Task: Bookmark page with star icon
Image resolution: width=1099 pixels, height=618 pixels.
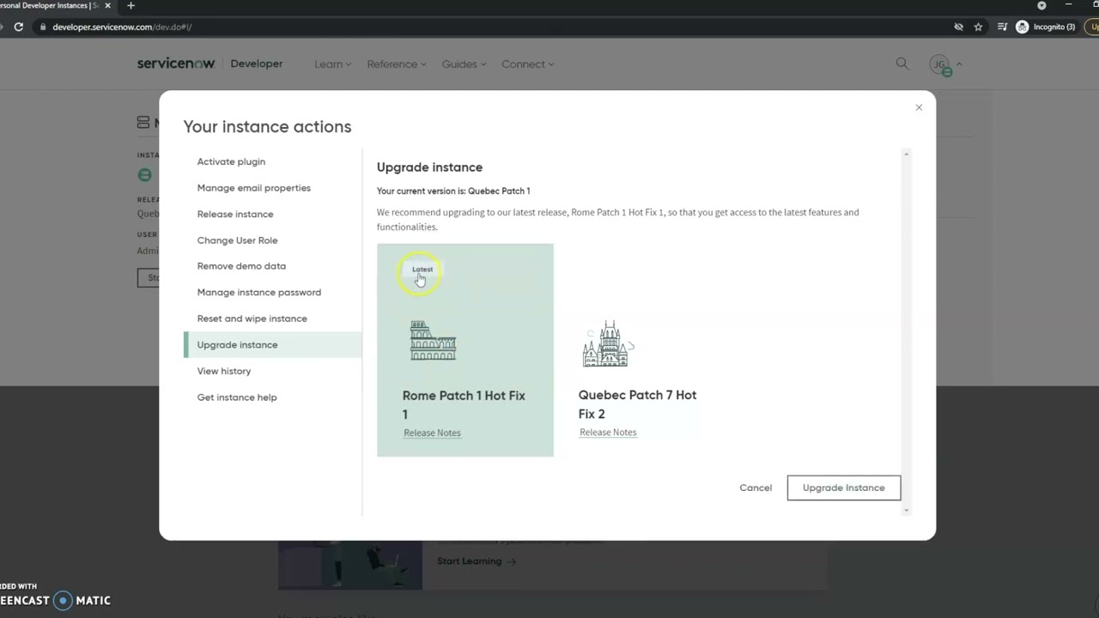Action: (978, 27)
